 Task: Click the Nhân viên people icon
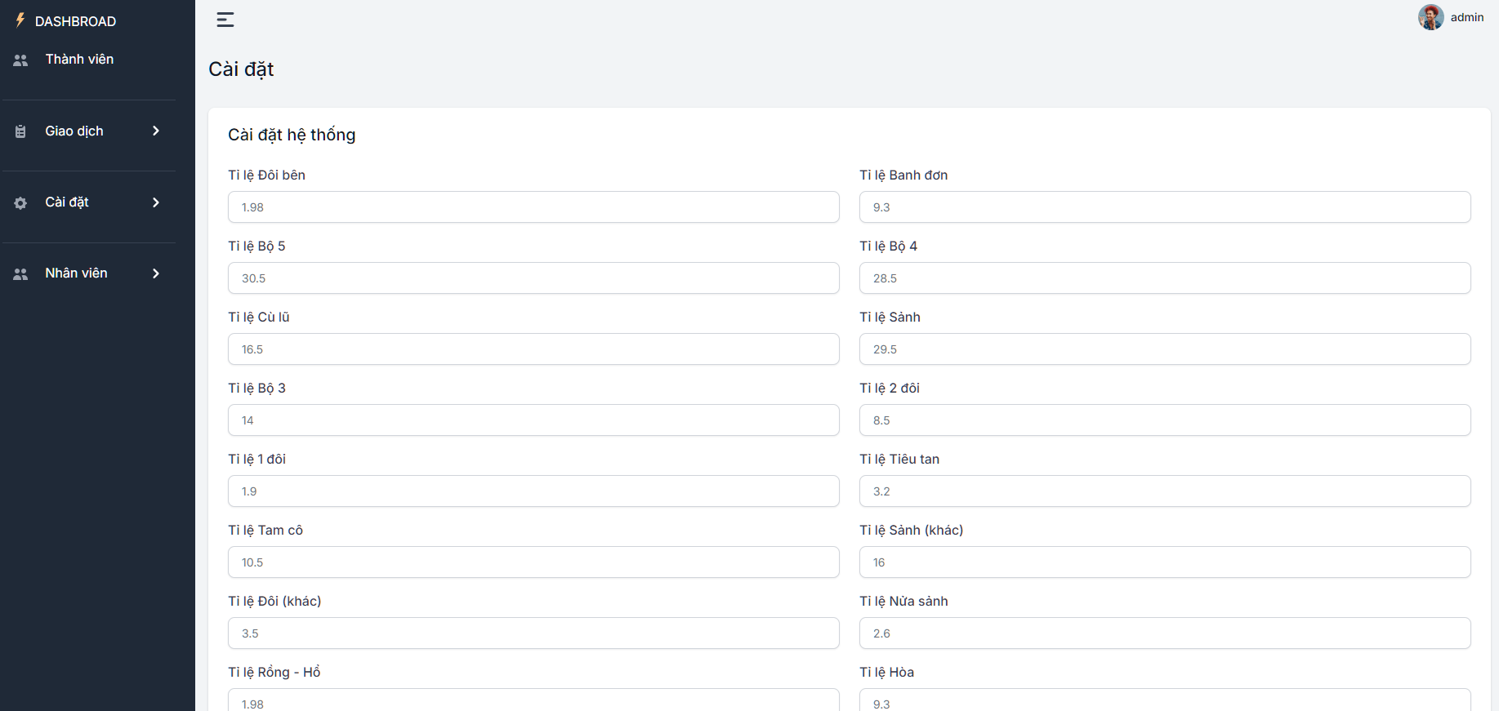[20, 274]
